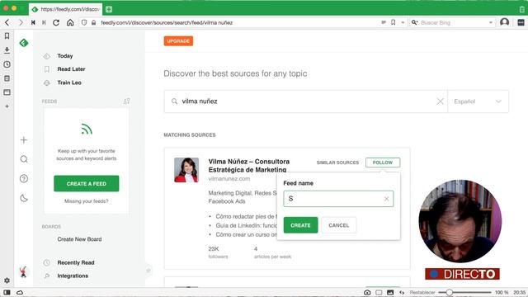Go forward to next page
The width and height of the screenshot is (528, 297).
point(21,22)
